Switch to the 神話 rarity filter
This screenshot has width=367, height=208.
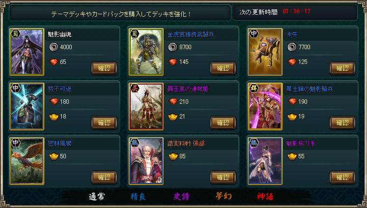point(265,197)
